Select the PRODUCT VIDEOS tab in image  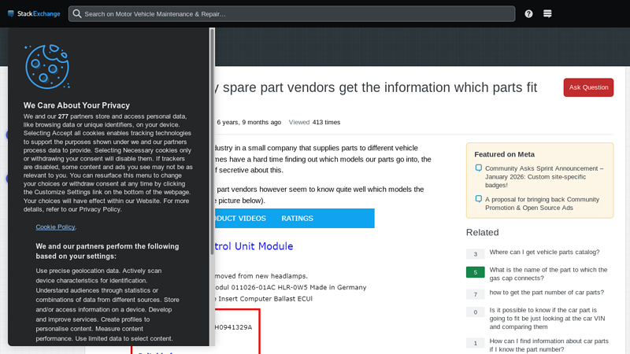[x=238, y=219]
